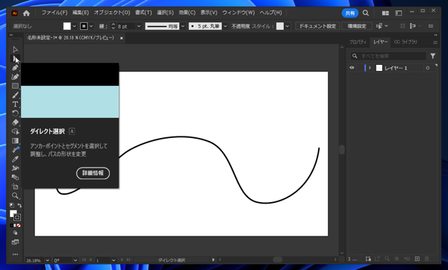Click the Home icon

tap(26, 13)
